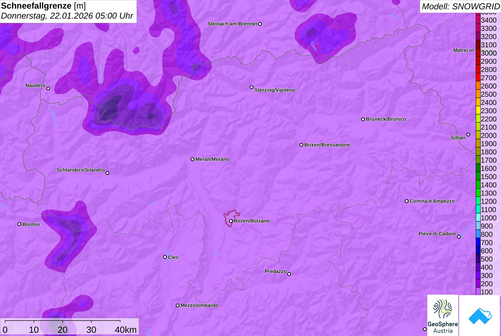
Task: Click the '30' scale bar label
Action: (x=91, y=330)
